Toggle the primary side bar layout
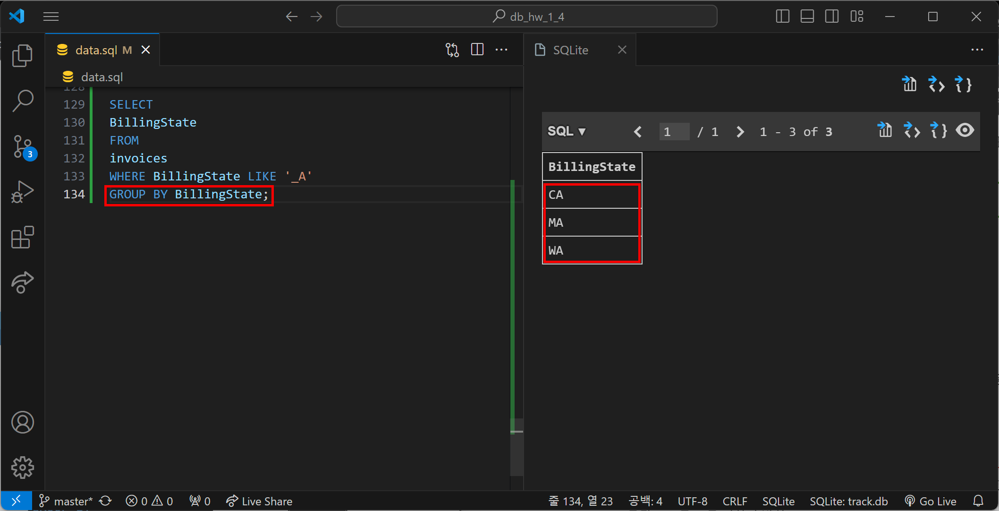The height and width of the screenshot is (511, 999). [x=782, y=17]
